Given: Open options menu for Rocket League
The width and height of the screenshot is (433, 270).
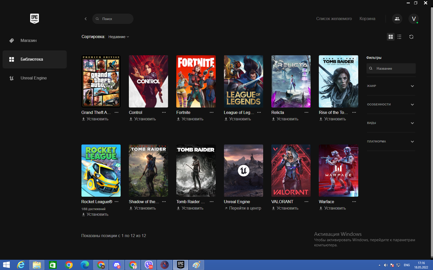Looking at the screenshot, I should 116,202.
